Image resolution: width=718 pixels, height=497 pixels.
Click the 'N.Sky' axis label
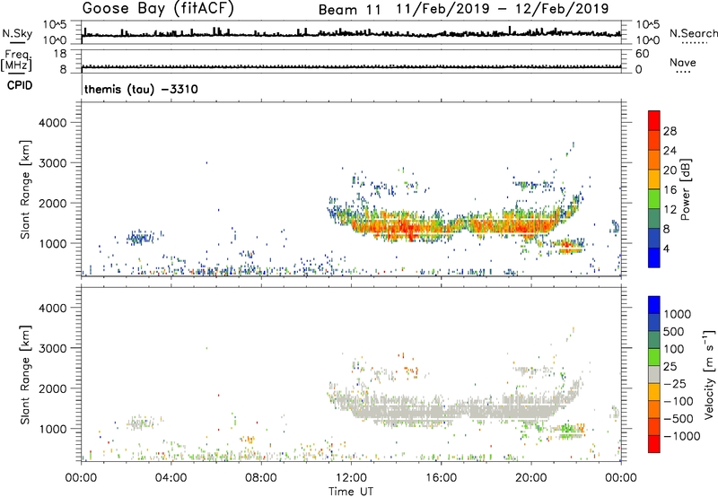coord(17,34)
